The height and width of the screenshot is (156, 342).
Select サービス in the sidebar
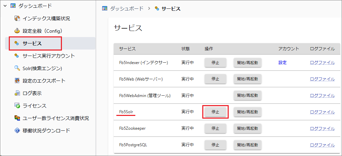click(x=32, y=43)
